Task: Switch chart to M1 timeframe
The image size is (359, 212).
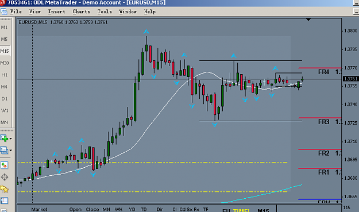Action: pyautogui.click(x=4, y=28)
